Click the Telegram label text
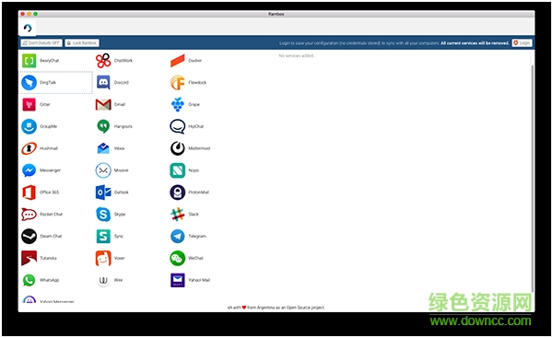Image resolution: width=553 pixels, height=338 pixels. [197, 236]
